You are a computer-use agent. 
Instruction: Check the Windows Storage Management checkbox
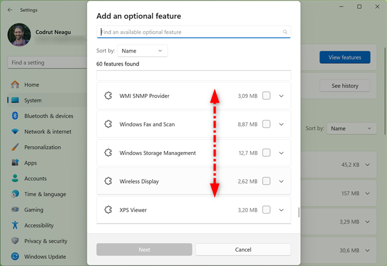(x=266, y=153)
